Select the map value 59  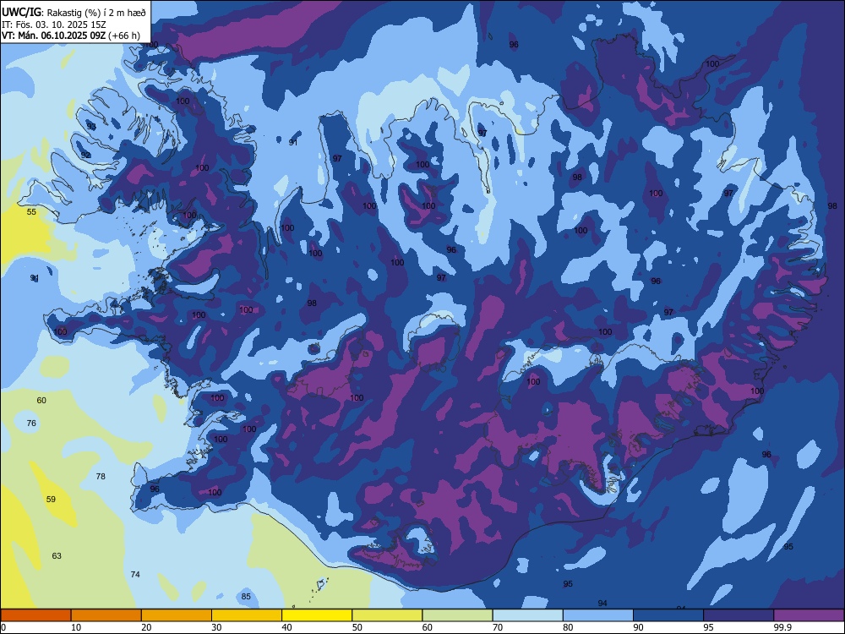[x=51, y=500]
